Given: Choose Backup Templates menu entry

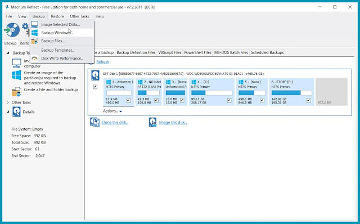Looking at the screenshot, I should (x=62, y=50).
